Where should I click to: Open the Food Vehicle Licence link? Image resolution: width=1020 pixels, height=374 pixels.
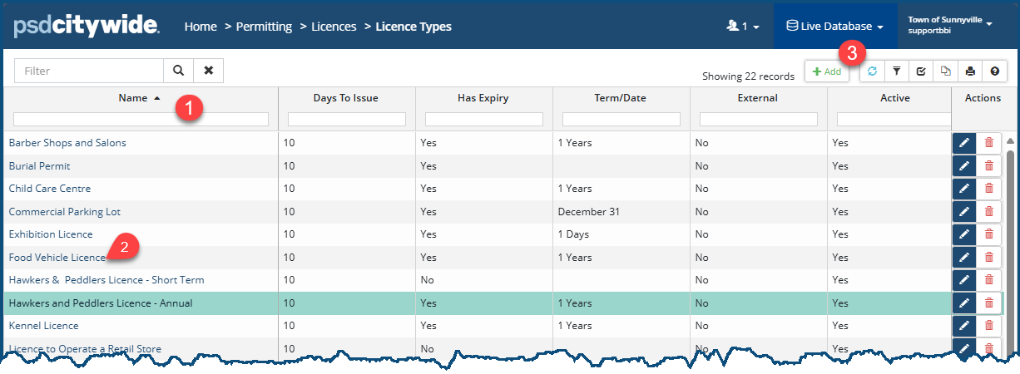pos(57,258)
